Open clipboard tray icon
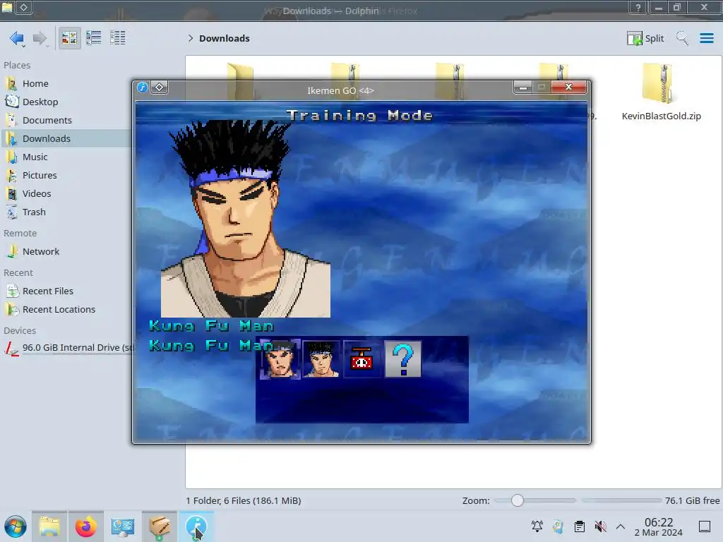Viewport: 723px width, 542px height. (580, 526)
